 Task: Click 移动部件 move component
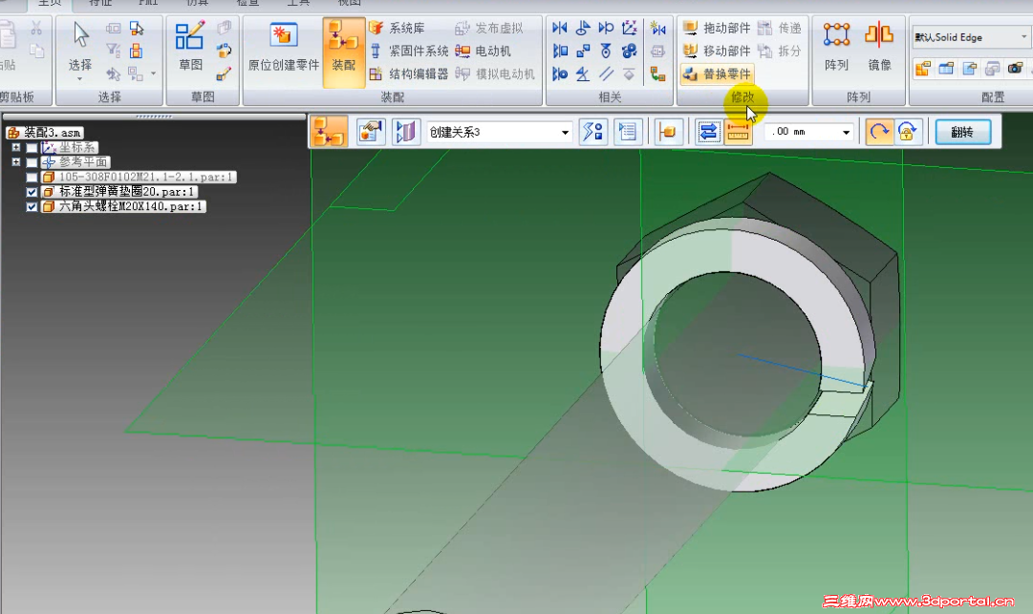coord(717,51)
